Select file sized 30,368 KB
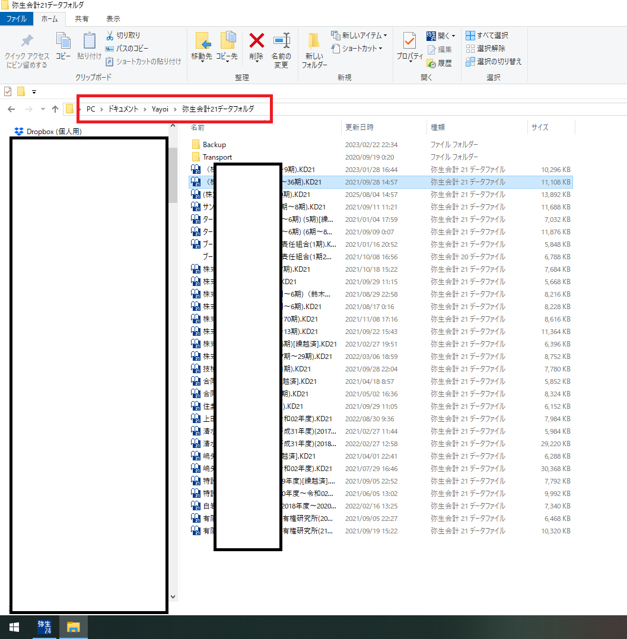 pyautogui.click(x=381, y=469)
